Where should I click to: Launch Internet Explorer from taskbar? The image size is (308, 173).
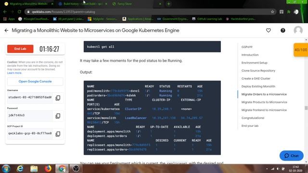pos(20,169)
